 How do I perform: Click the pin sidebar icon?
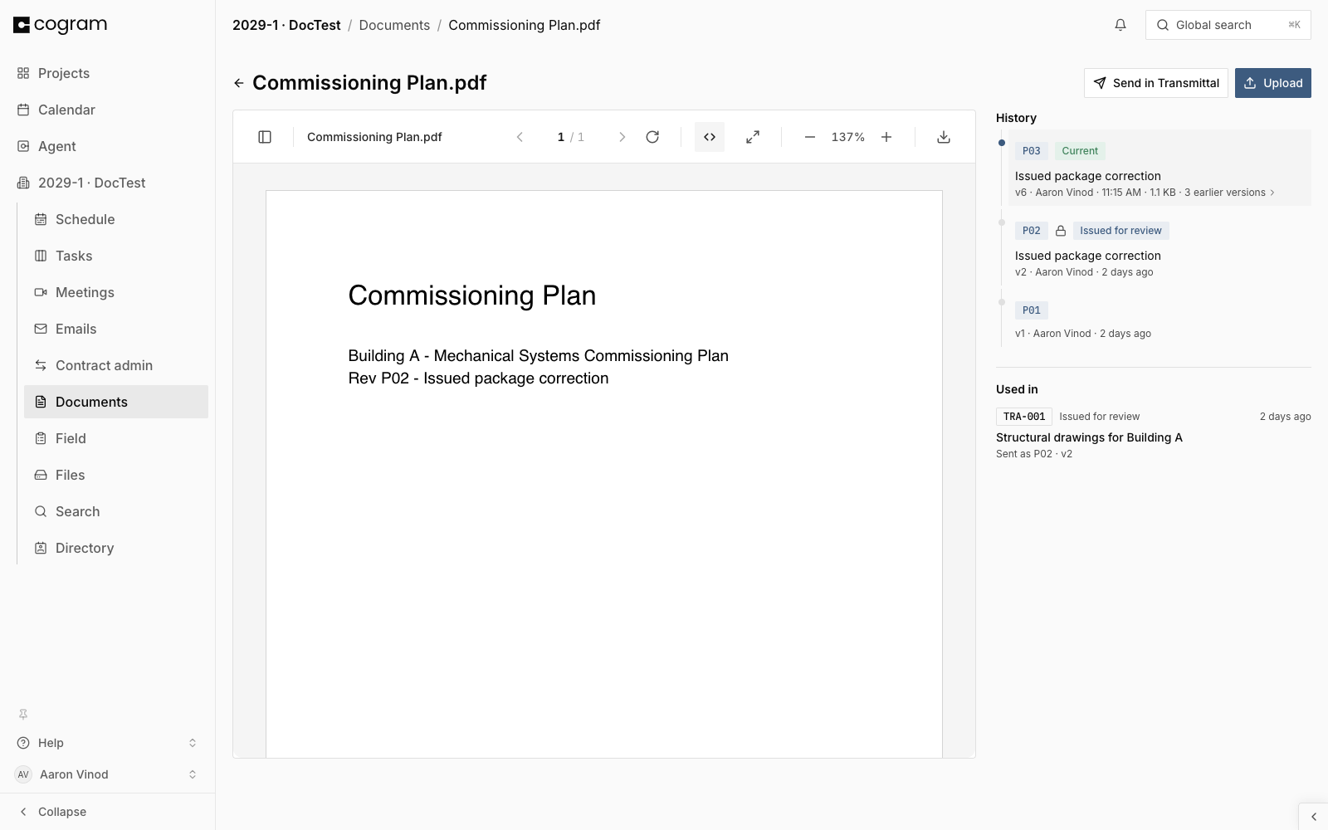point(23,714)
